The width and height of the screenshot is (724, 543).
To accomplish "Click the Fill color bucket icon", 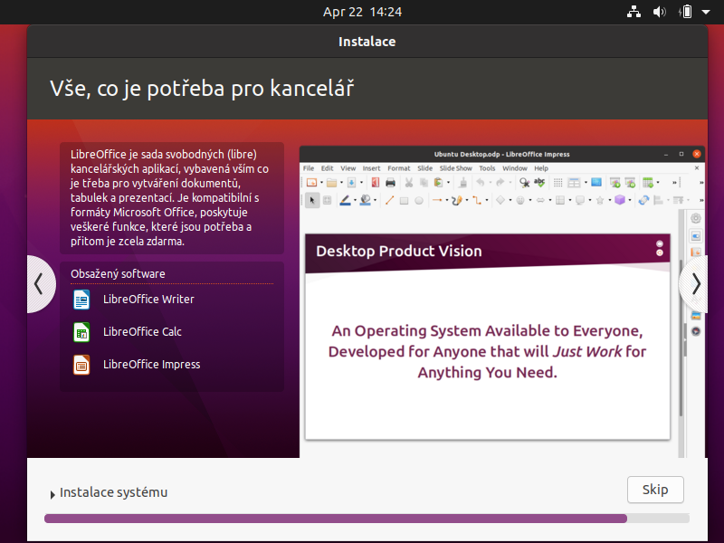I will (x=366, y=200).
